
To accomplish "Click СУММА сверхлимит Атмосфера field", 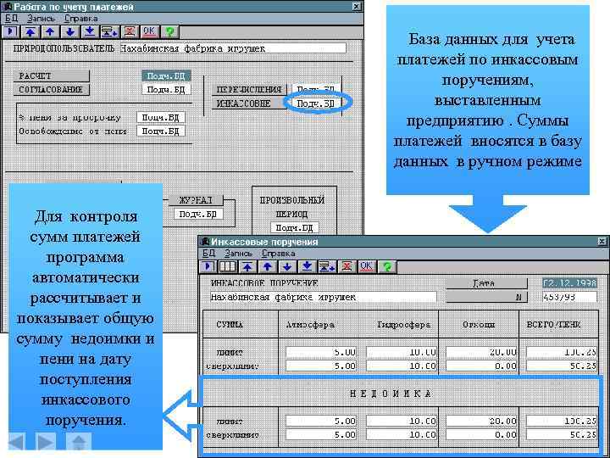I will pos(321,366).
